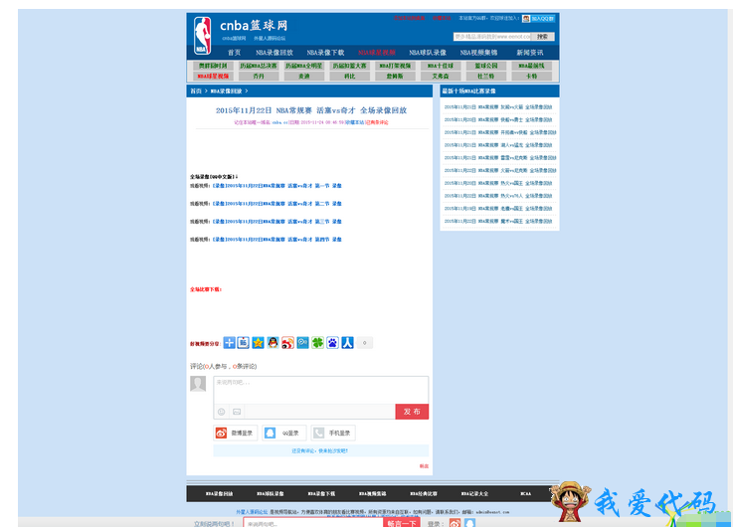This screenshot has height=527, width=733.
Task: Click the NBA logo in the header
Action: coord(203,36)
